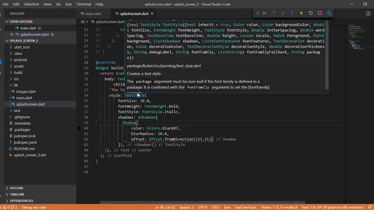Click the debug Step Into icon

pyautogui.click(x=283, y=13)
